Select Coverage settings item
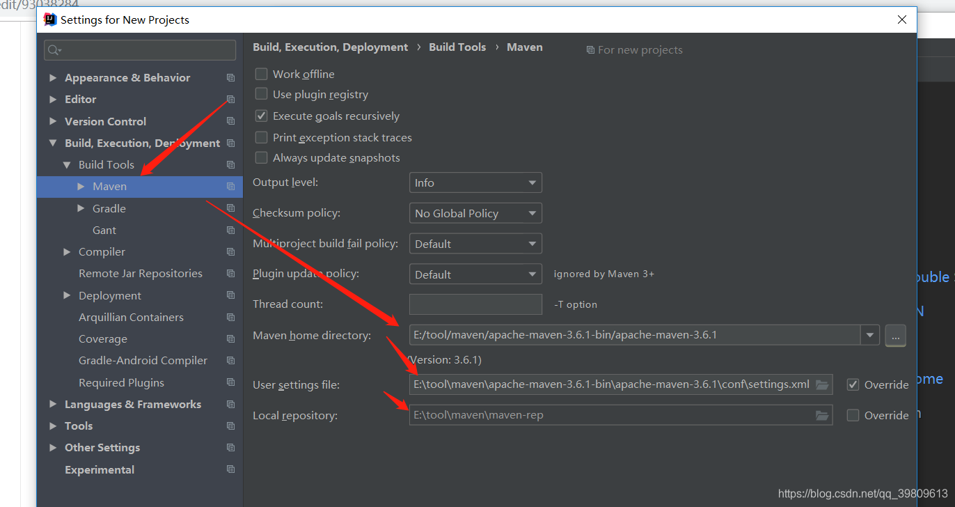955x507 pixels. (103, 339)
